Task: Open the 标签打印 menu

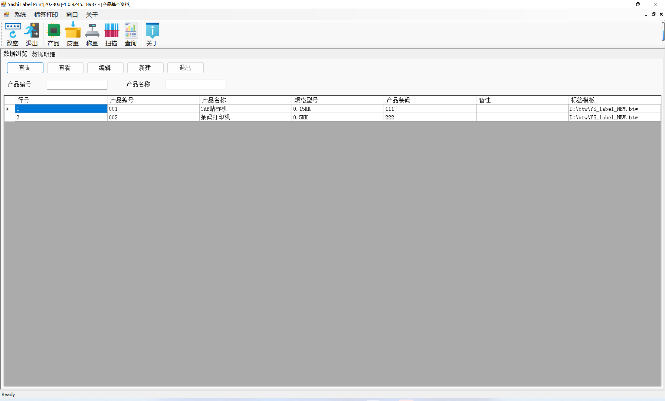Action: (x=46, y=15)
